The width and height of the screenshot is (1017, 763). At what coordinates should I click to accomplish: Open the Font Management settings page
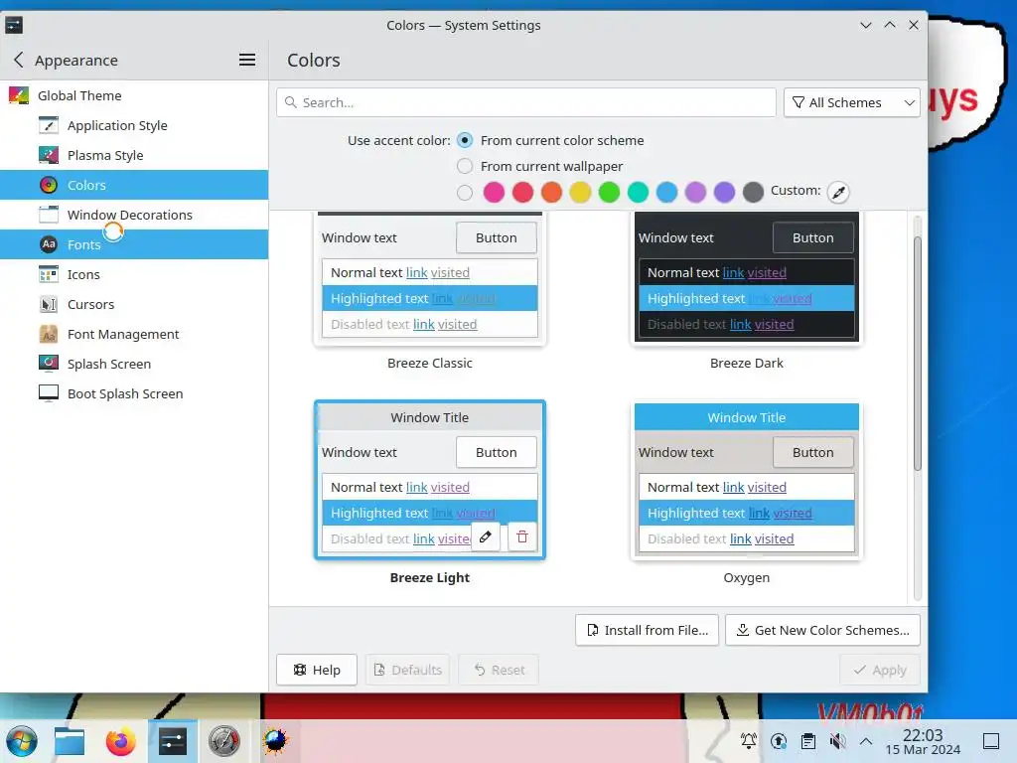tap(134, 334)
